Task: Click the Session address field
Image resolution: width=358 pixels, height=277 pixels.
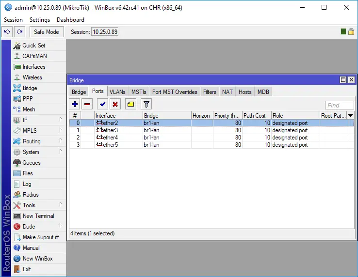Action: (105, 31)
